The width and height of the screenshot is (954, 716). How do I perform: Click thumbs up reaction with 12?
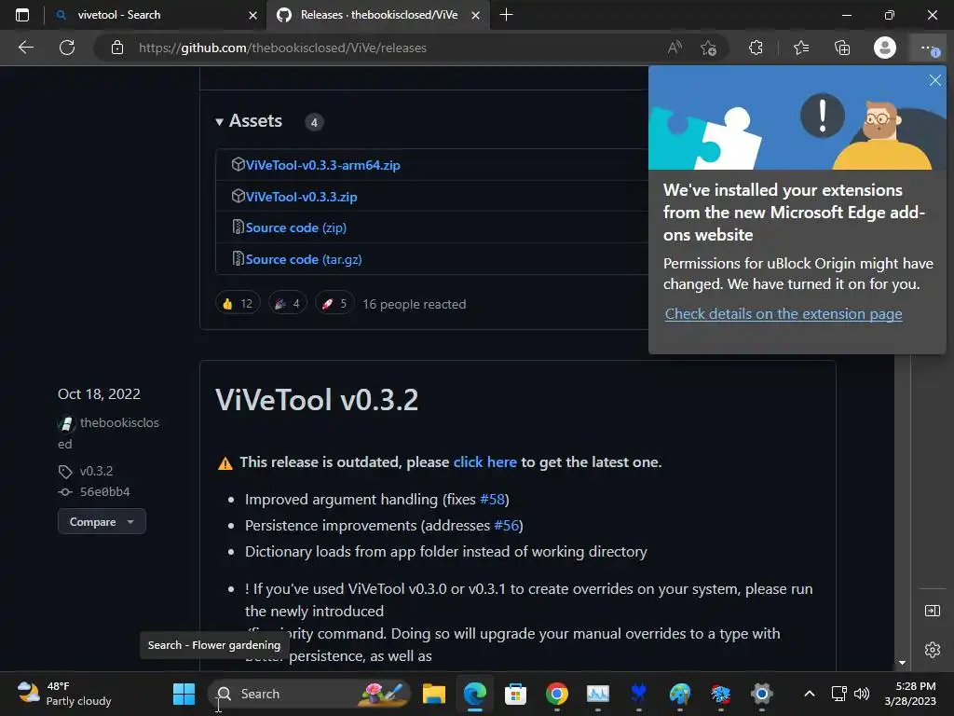point(238,303)
